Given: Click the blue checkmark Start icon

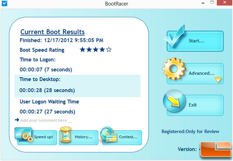Looking at the screenshot, I should tap(174, 36).
